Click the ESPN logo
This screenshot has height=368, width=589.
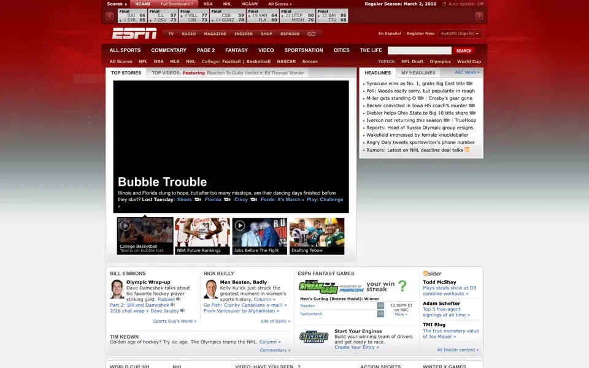[134, 33]
